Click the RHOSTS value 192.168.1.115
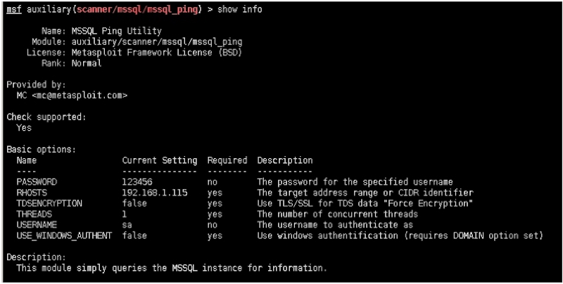Screen dimensions: 563x284 coord(154,193)
